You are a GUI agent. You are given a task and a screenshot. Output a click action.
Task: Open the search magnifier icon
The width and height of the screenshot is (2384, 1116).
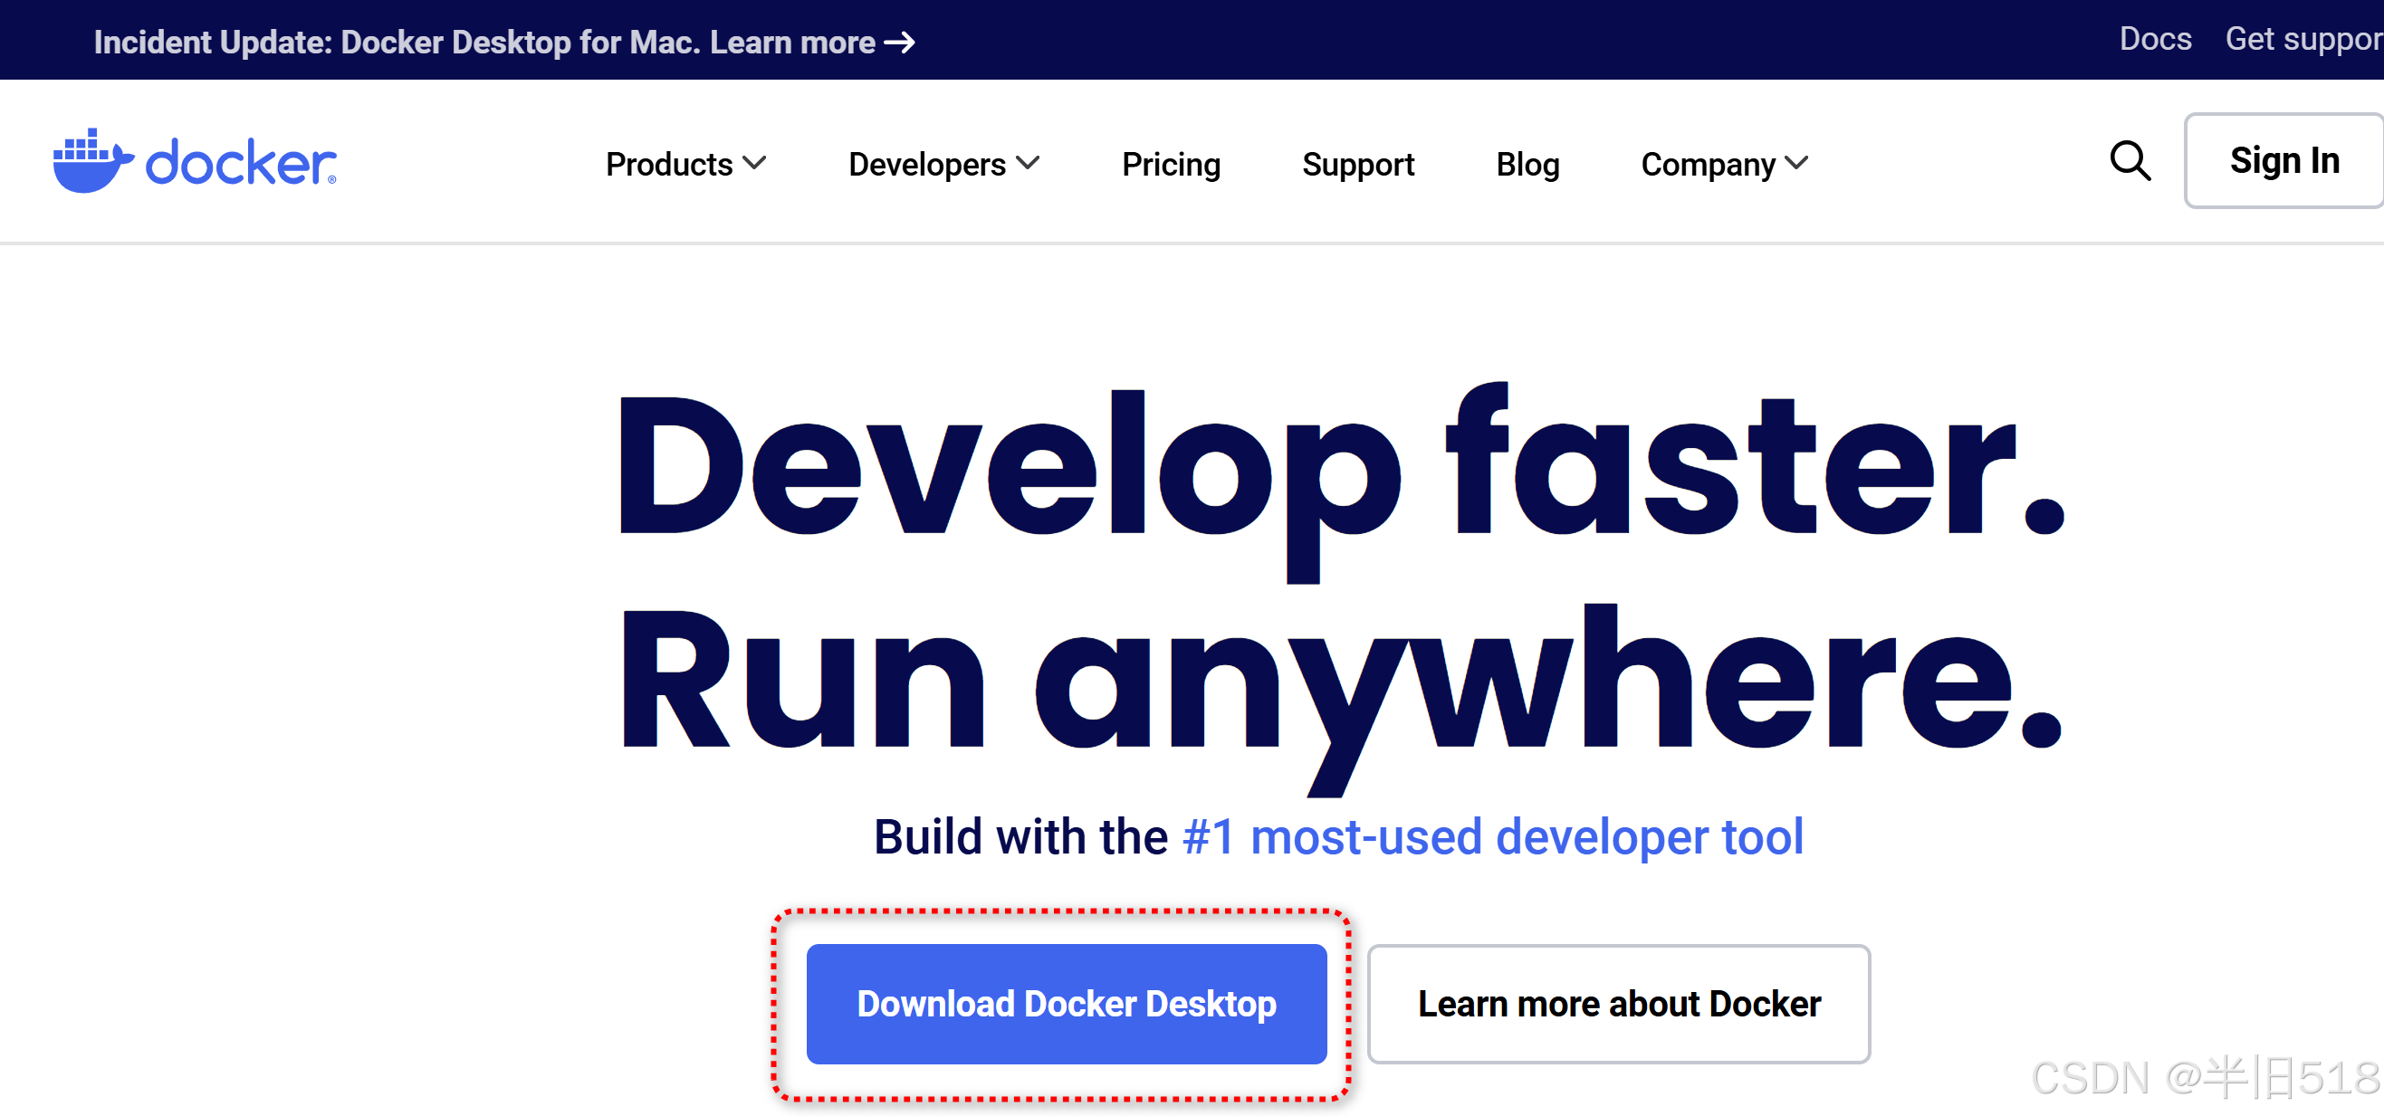[2130, 161]
